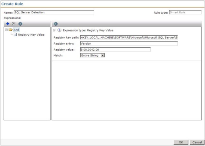The width and height of the screenshot is (205, 146).
Task: Click the Match: label
Action: pos(58,56)
